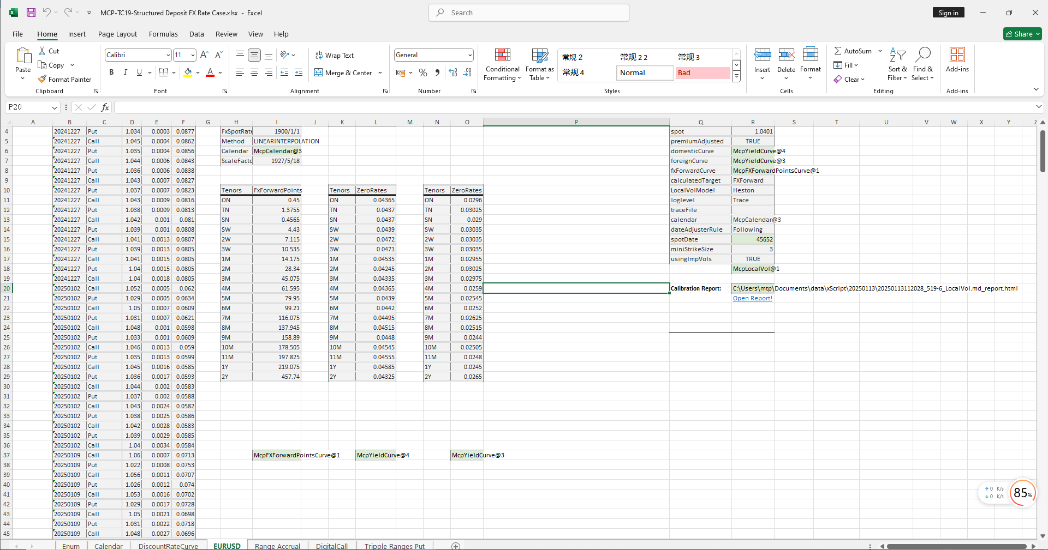Click the Save icon in the title bar
This screenshot has height=550, width=1048.
click(x=31, y=13)
